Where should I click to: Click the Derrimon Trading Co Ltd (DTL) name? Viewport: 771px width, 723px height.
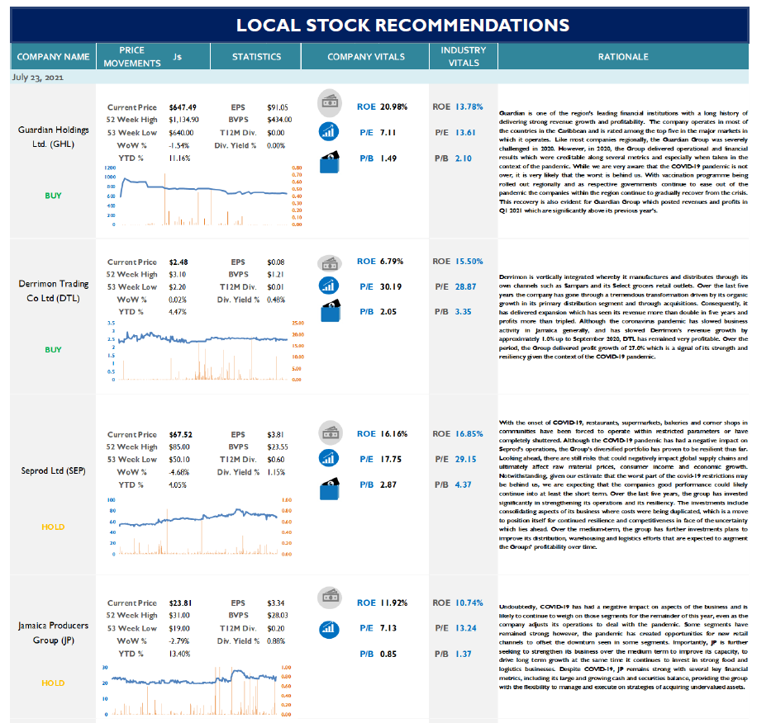click(53, 291)
